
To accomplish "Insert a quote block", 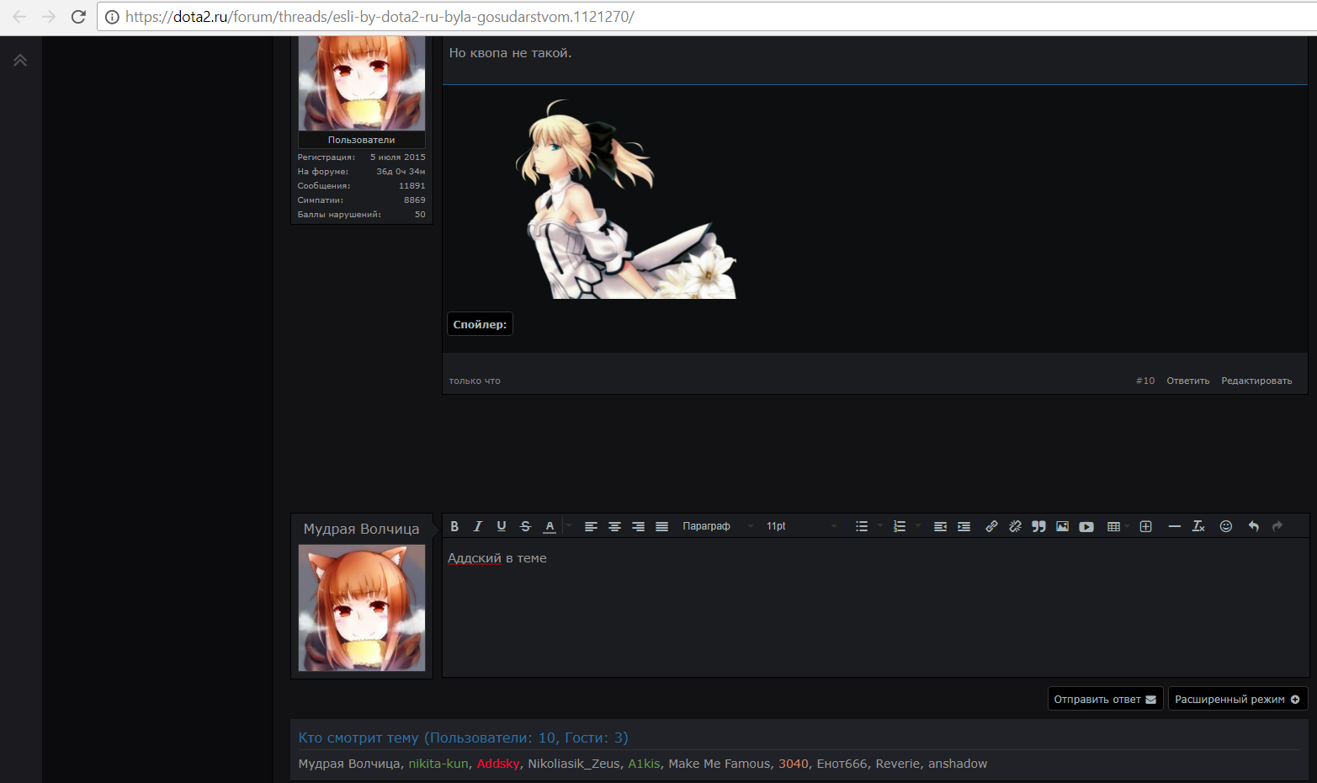I will click(x=1038, y=525).
